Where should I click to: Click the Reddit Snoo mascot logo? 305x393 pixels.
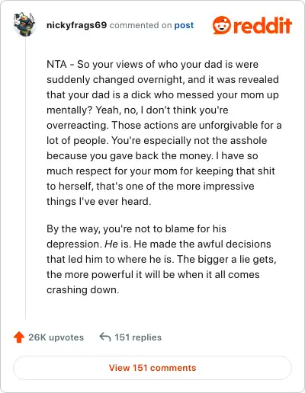222,25
